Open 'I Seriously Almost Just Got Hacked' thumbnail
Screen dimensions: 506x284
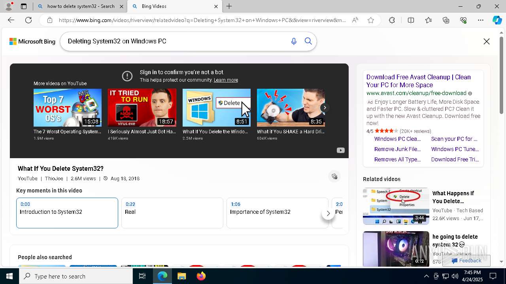[x=142, y=107]
